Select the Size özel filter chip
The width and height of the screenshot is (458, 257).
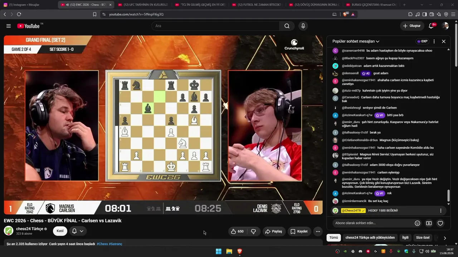(x=423, y=238)
